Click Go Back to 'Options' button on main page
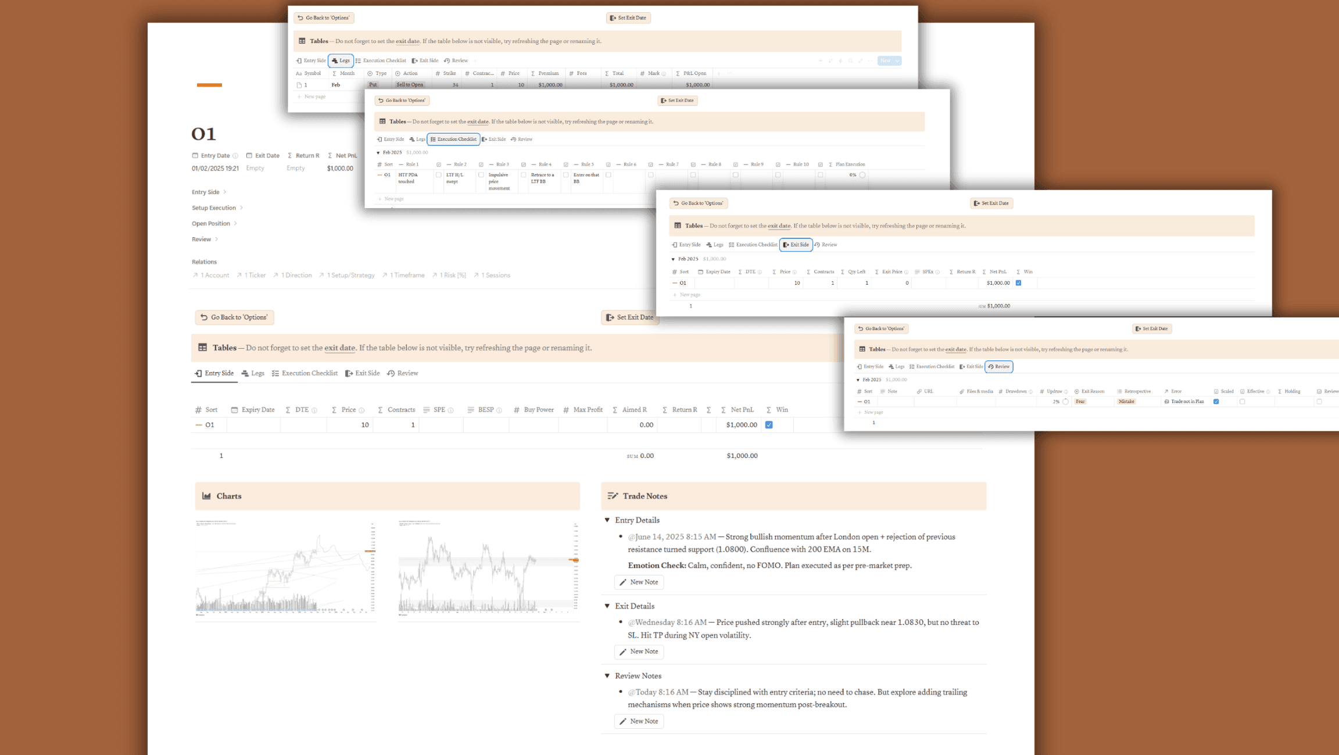 click(234, 317)
